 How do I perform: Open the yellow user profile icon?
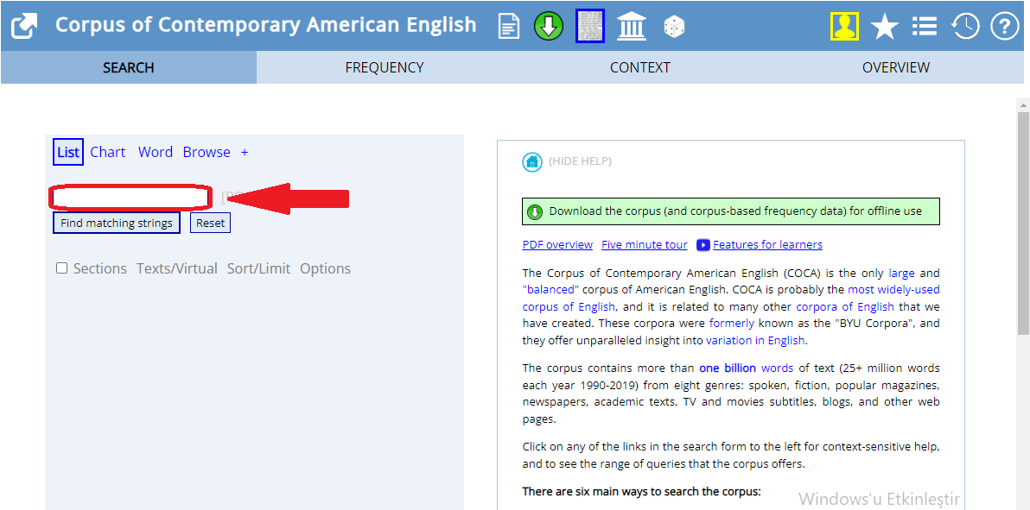click(844, 26)
